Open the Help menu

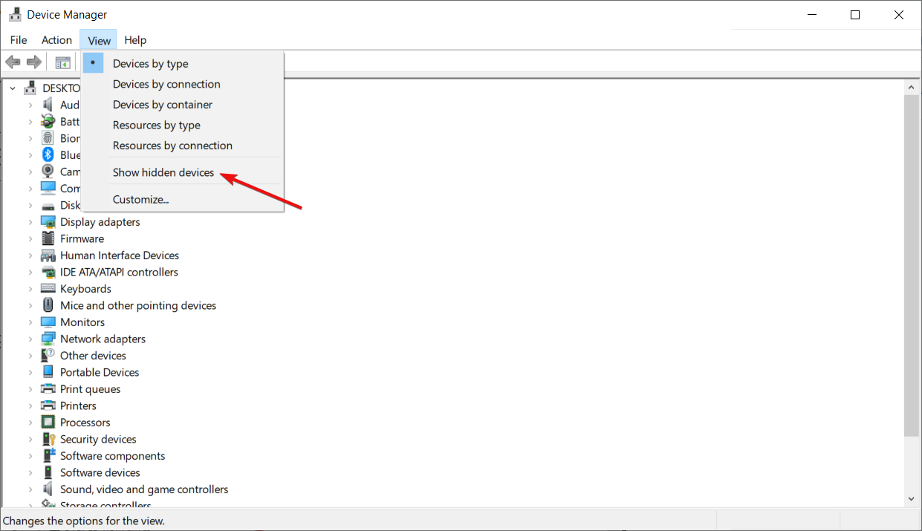(135, 40)
